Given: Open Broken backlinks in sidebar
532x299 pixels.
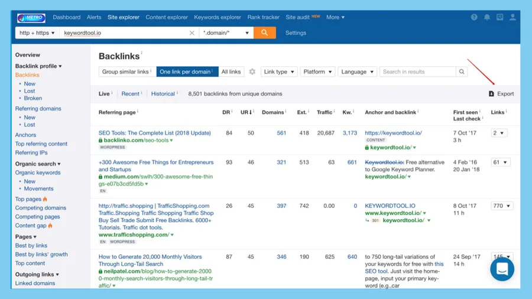Looking at the screenshot, I should [x=33, y=98].
